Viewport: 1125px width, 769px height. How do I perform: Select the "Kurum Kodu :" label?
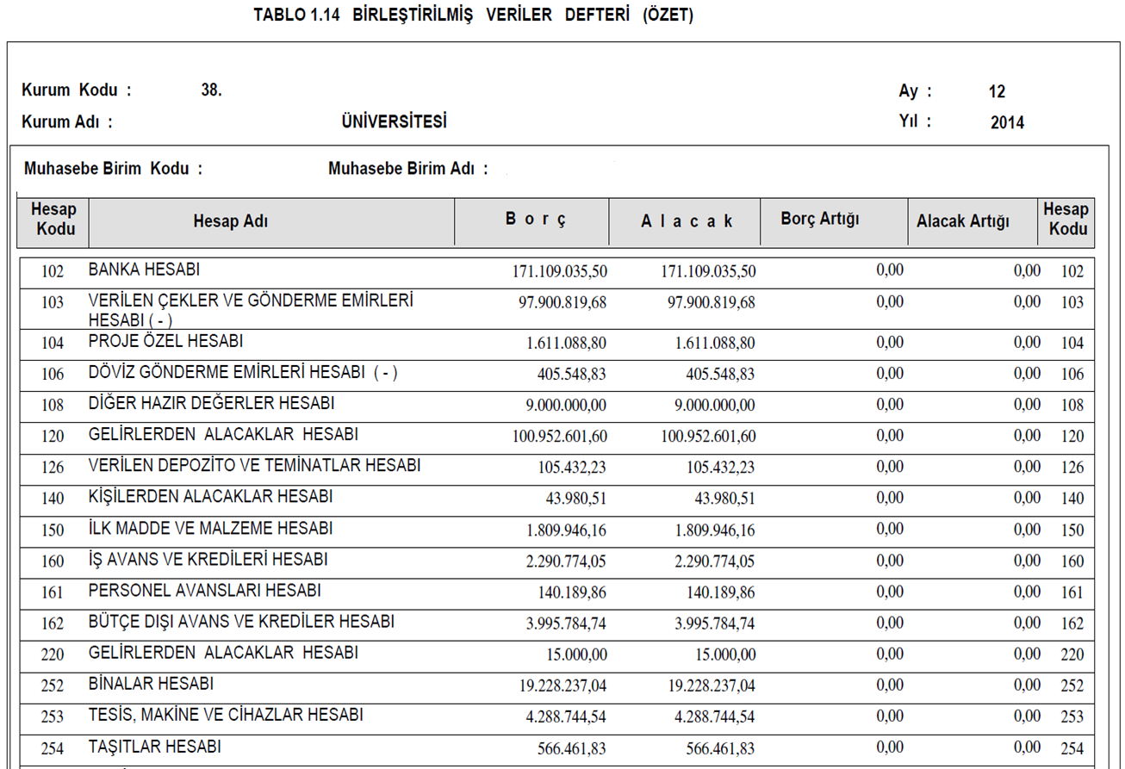click(77, 90)
